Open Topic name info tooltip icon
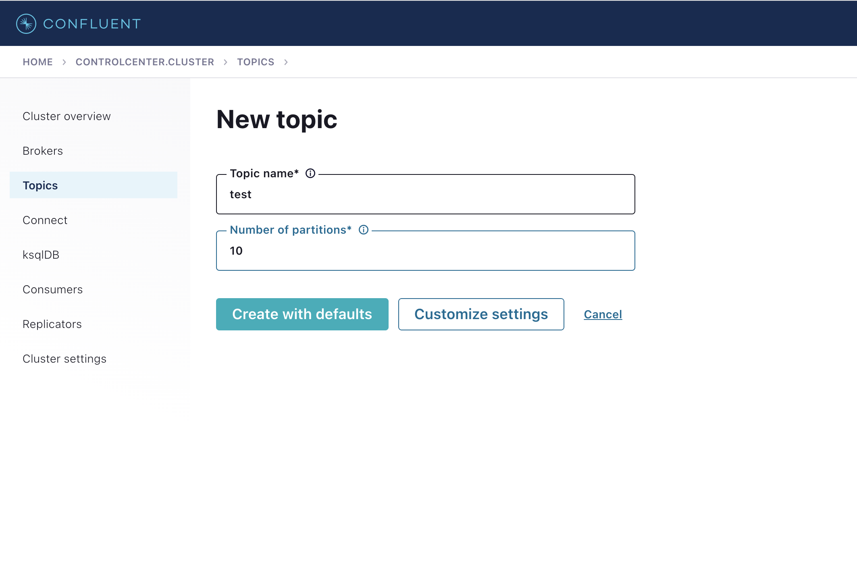Screen dimensions: 857x581 310,173
